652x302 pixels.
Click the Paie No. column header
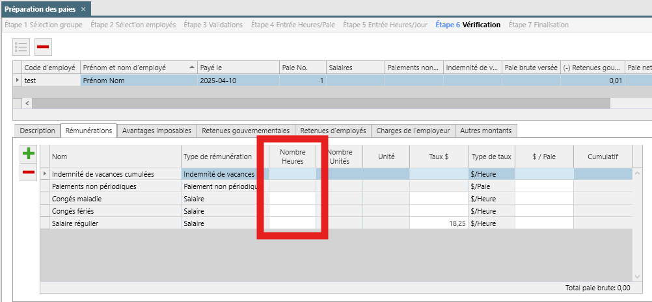(x=303, y=67)
